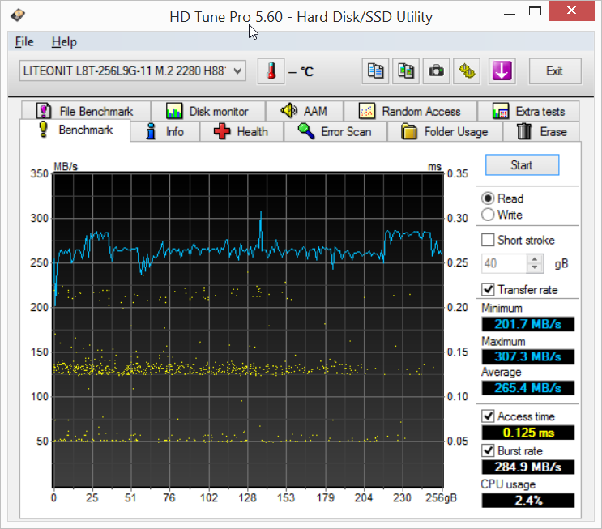The width and height of the screenshot is (602, 529).
Task: Switch to the Disk monitor tab
Action: click(x=207, y=112)
